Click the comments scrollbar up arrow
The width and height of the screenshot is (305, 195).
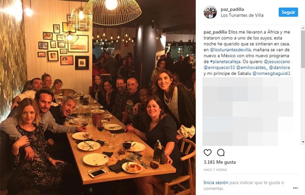(303, 28)
